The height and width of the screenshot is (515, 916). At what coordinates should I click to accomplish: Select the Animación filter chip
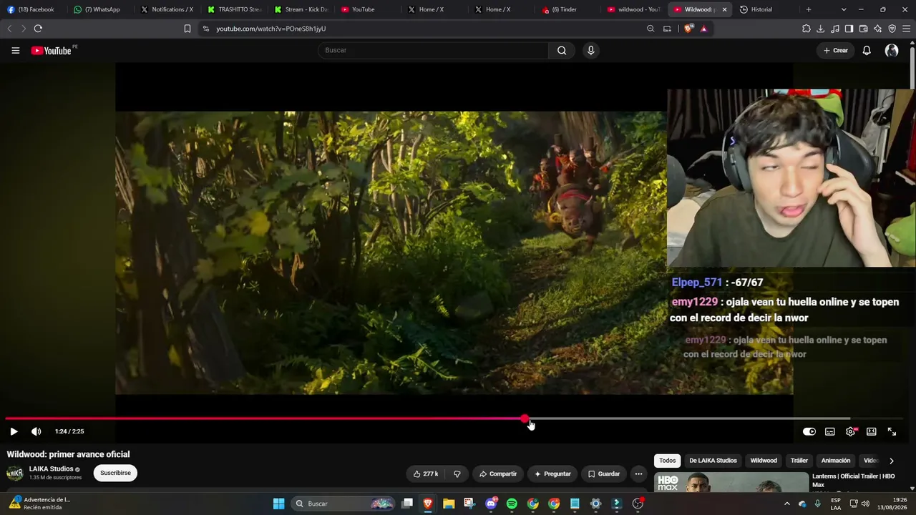point(836,461)
